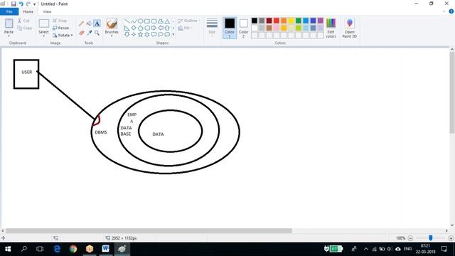Open the Paint help icon
The image size is (455, 256).
point(451,11)
